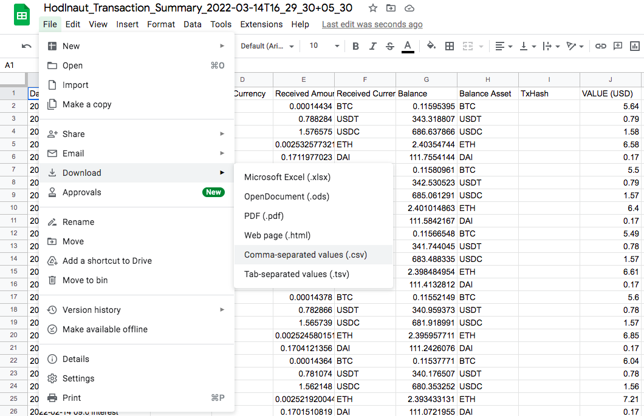Download as Comma-separated values (.csv)
The image size is (644, 416).
point(313,255)
